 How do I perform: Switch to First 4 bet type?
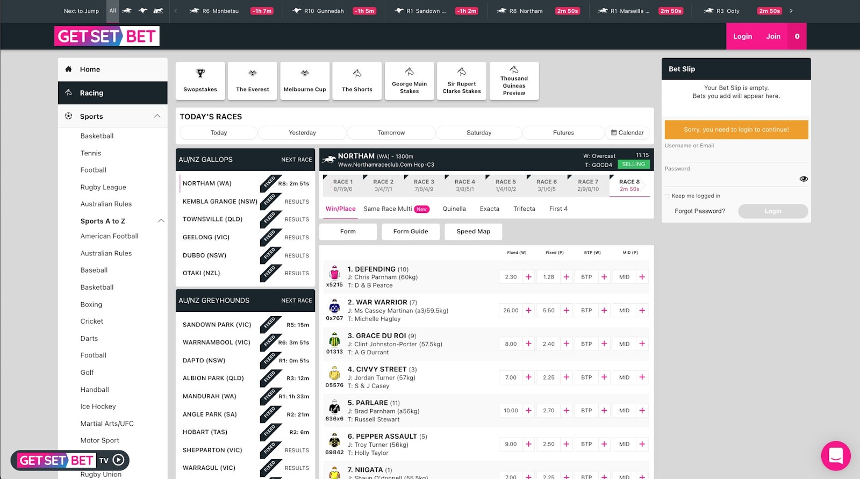click(x=558, y=209)
